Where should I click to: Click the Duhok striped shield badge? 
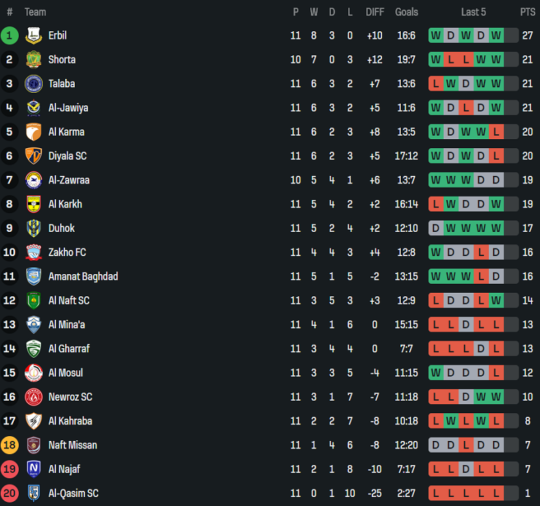tap(34, 228)
